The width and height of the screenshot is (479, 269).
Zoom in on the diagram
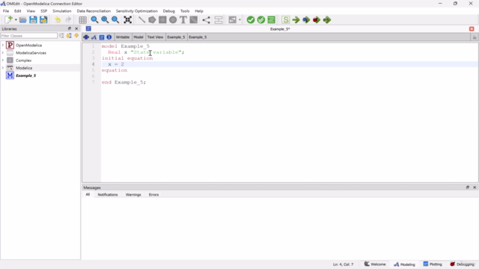[x=105, y=20]
